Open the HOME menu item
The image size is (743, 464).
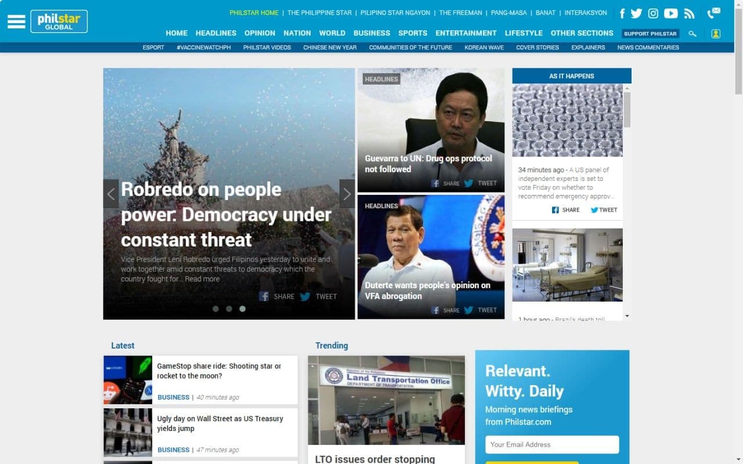click(x=176, y=33)
